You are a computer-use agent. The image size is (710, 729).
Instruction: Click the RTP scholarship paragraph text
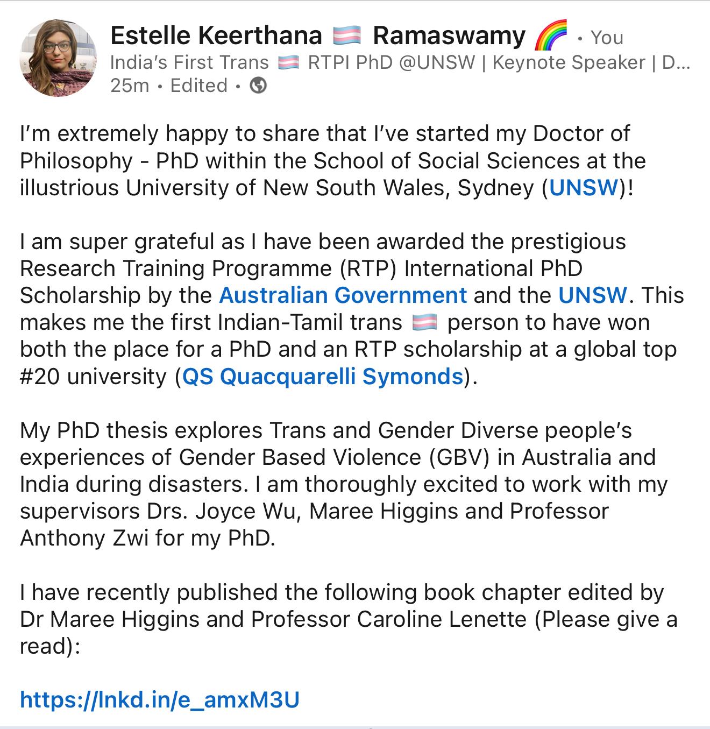click(352, 309)
